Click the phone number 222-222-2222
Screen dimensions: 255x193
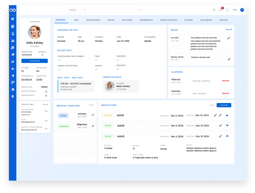pos(26,112)
